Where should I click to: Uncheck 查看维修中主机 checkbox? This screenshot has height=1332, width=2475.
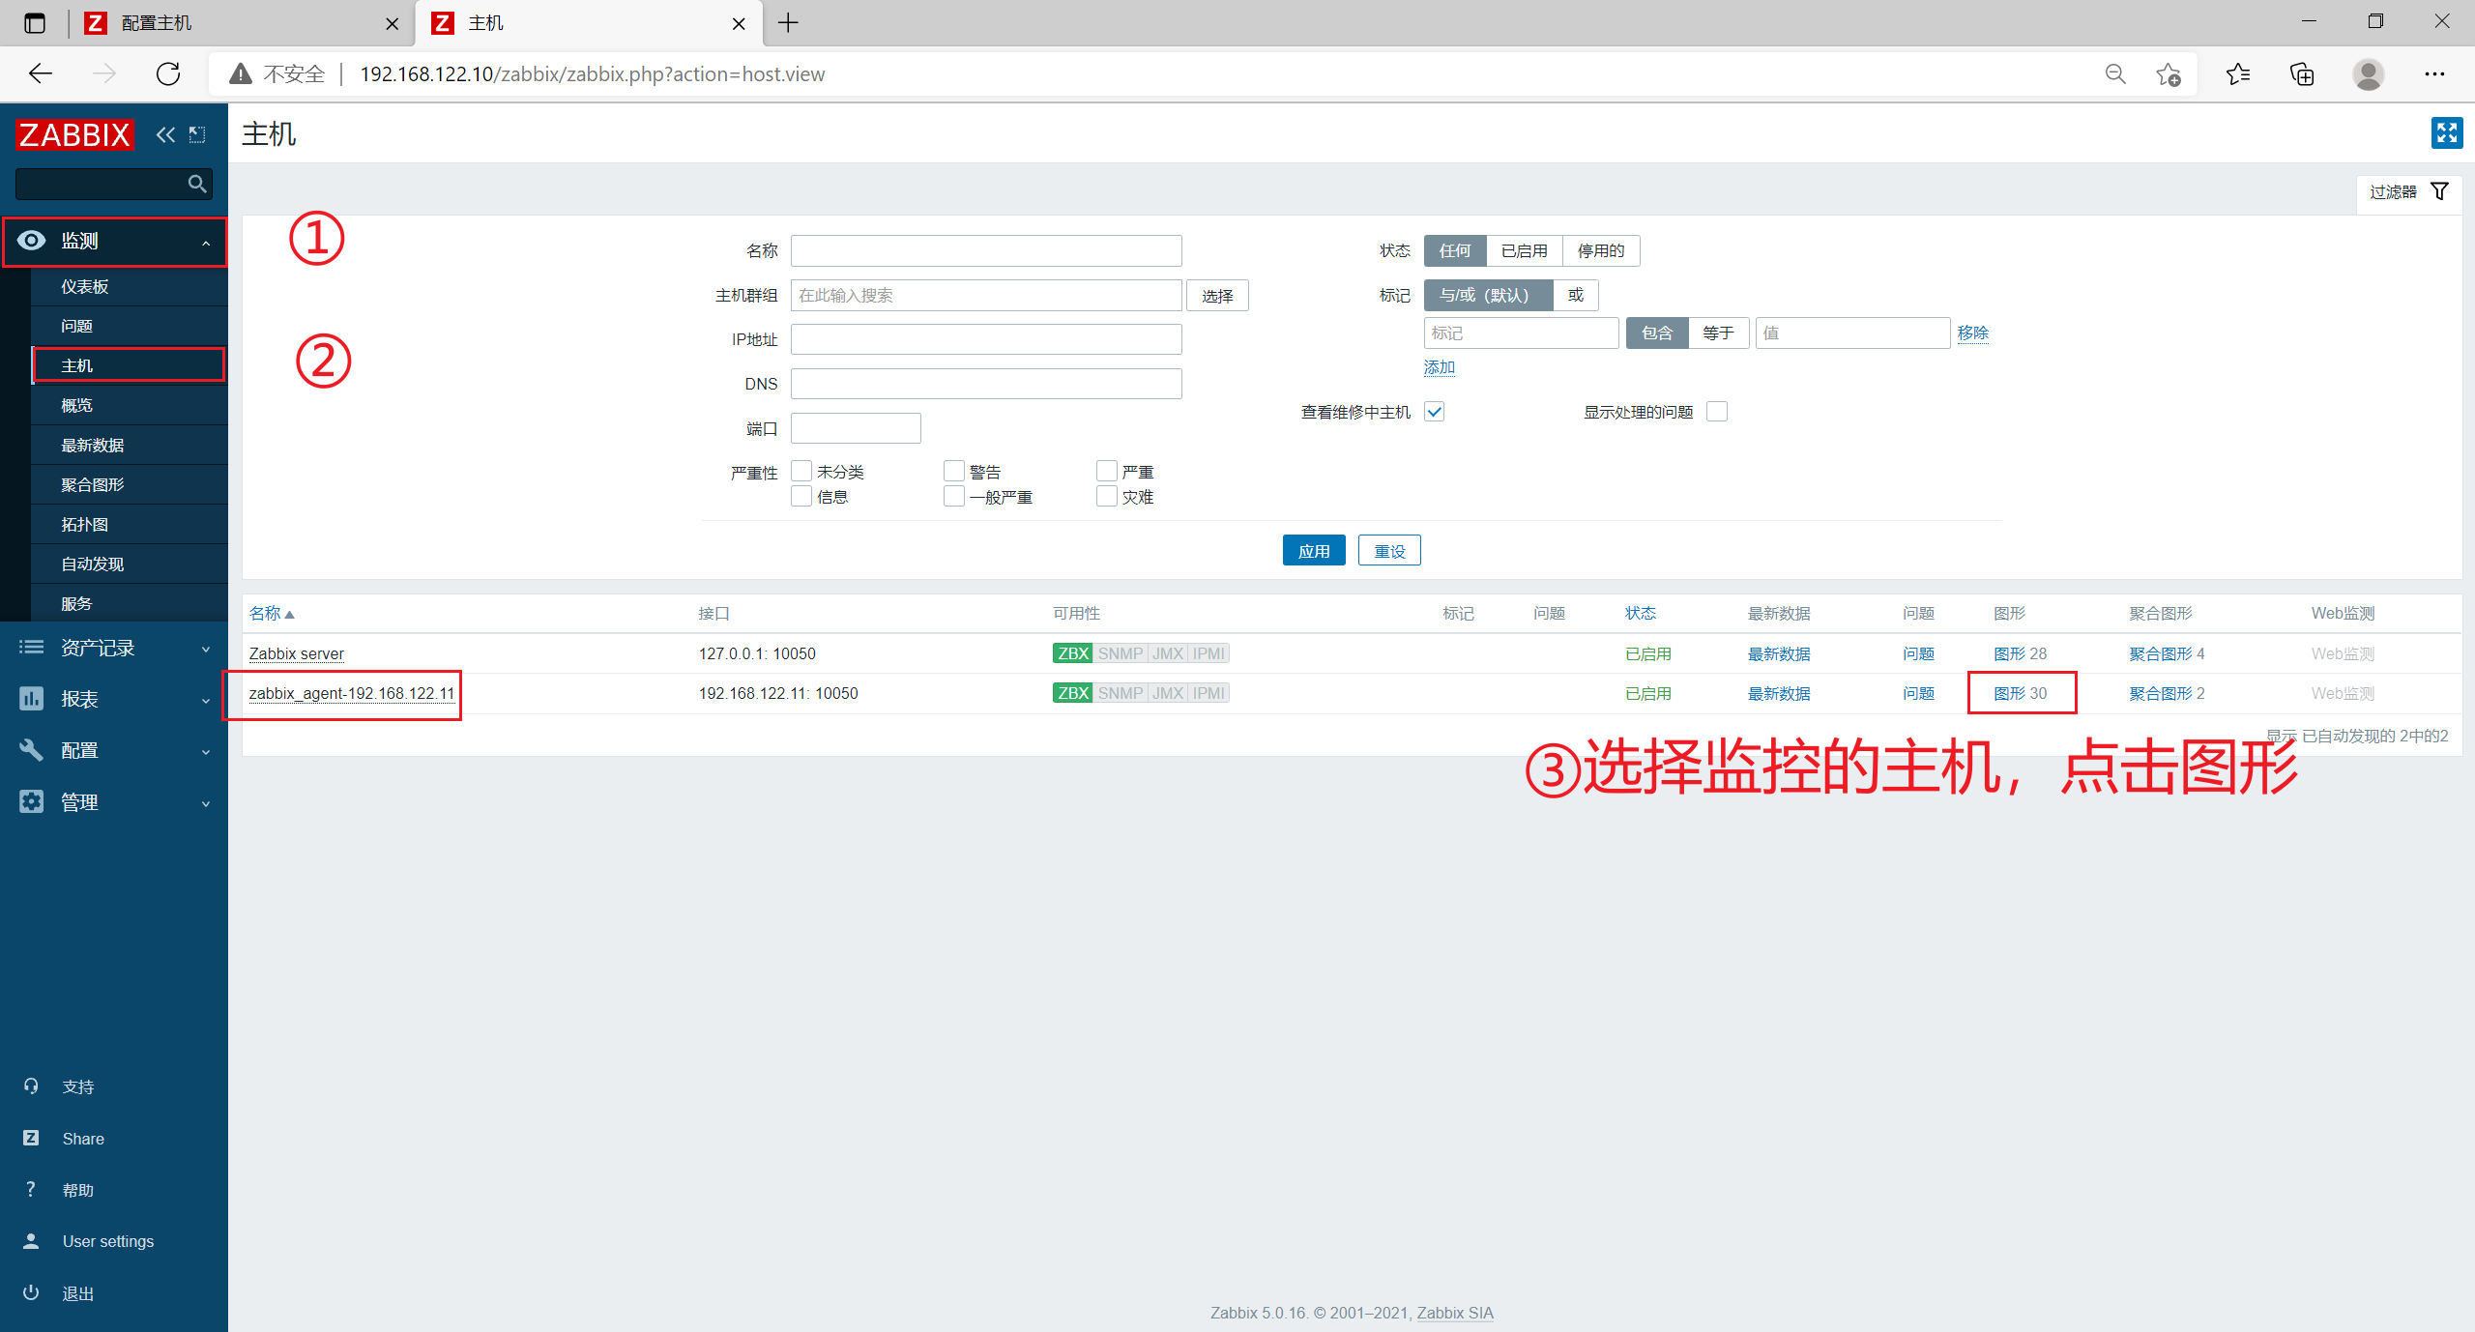coord(1435,412)
